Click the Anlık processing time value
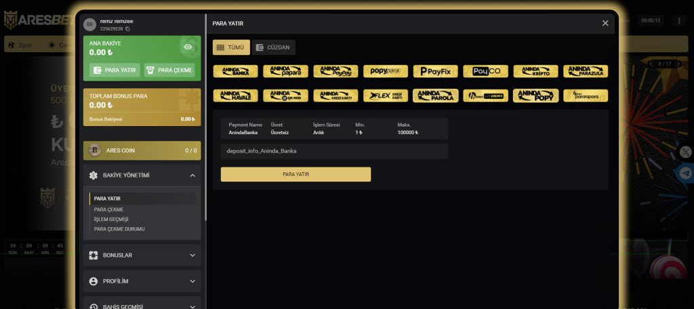The width and height of the screenshot is (694, 309). coord(319,132)
